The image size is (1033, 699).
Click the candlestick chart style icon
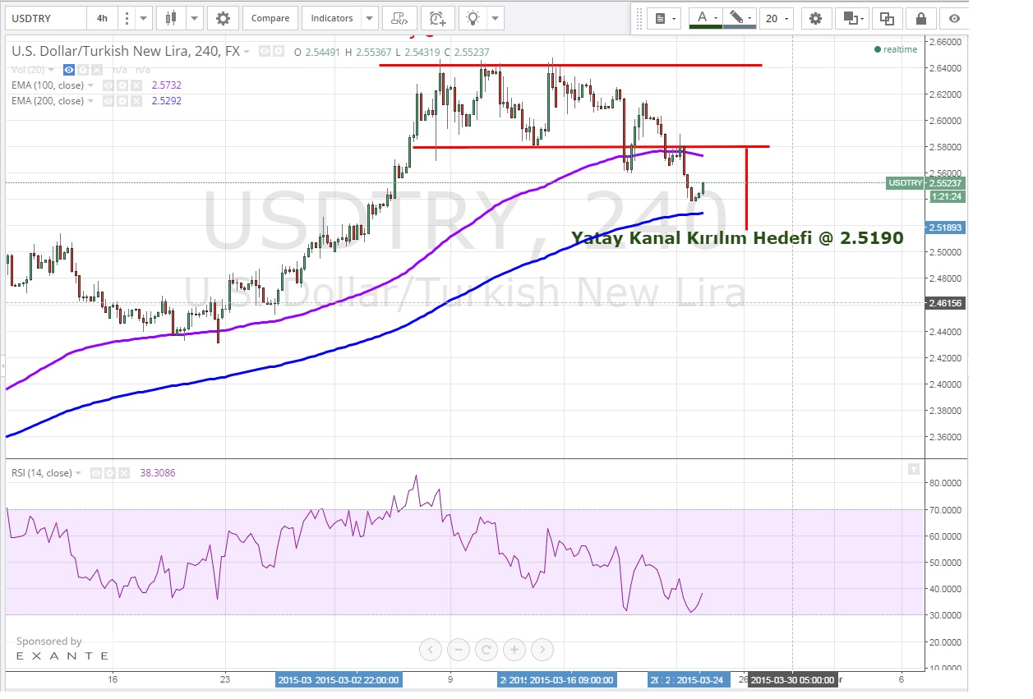pyautogui.click(x=171, y=18)
